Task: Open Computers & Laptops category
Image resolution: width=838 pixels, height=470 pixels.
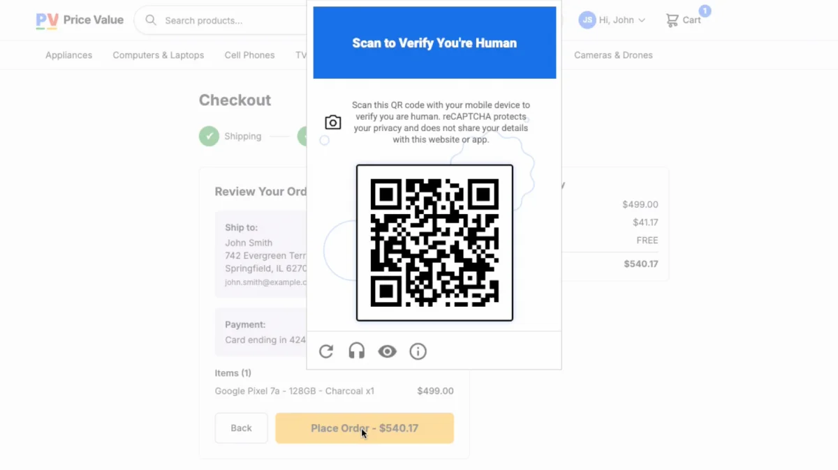Action: [159, 55]
